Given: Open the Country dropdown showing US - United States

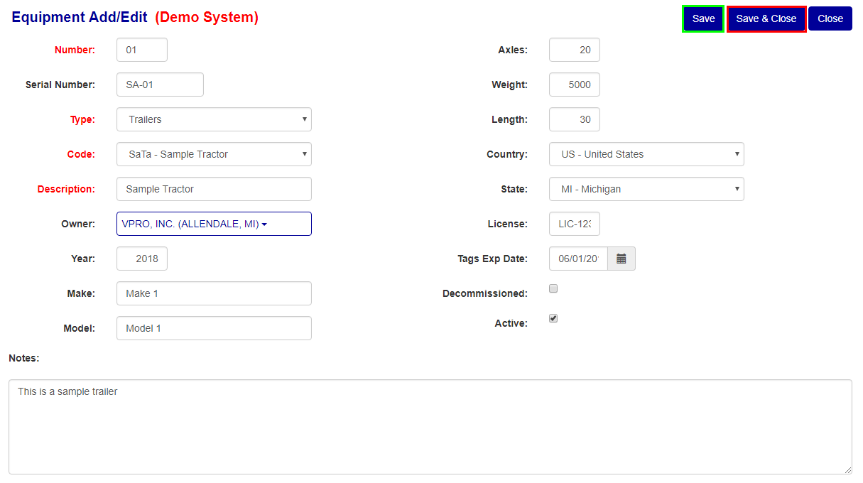Looking at the screenshot, I should coord(646,154).
